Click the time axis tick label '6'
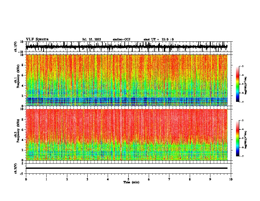Image resolution: width=260 pixels, height=201 pixels. [149, 179]
